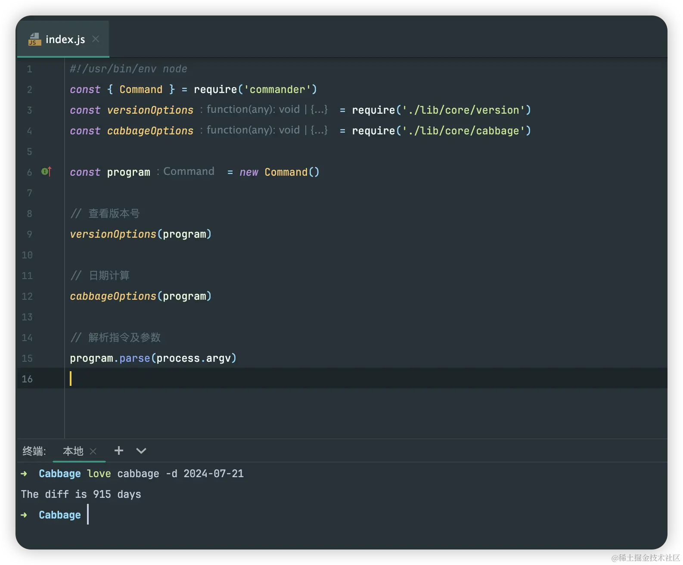Click the function type hint on line 4
This screenshot has width=683, height=565.
(264, 130)
